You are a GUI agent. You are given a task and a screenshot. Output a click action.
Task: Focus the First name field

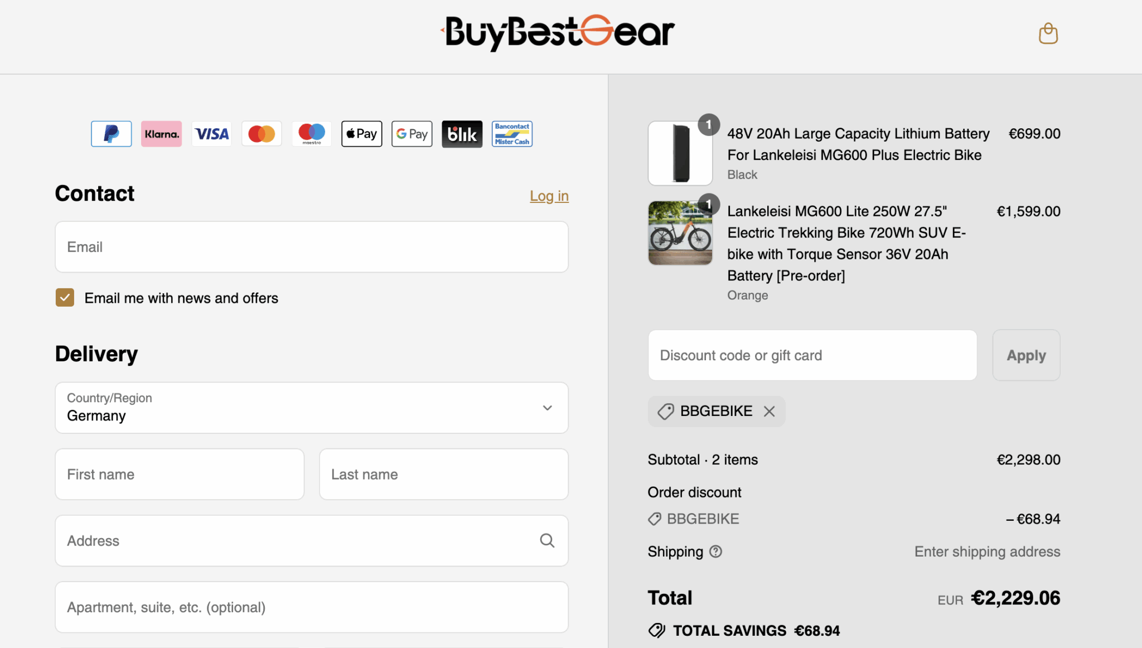pyautogui.click(x=180, y=475)
